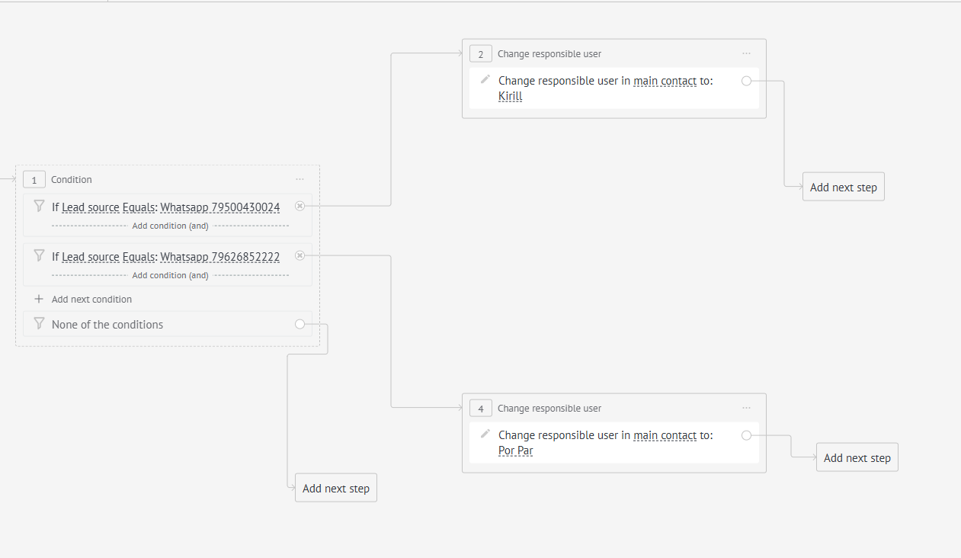Add next step after the Kirill action

point(843,187)
